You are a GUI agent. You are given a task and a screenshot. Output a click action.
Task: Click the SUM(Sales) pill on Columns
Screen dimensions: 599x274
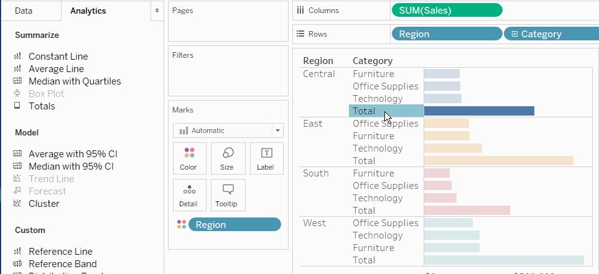click(446, 10)
